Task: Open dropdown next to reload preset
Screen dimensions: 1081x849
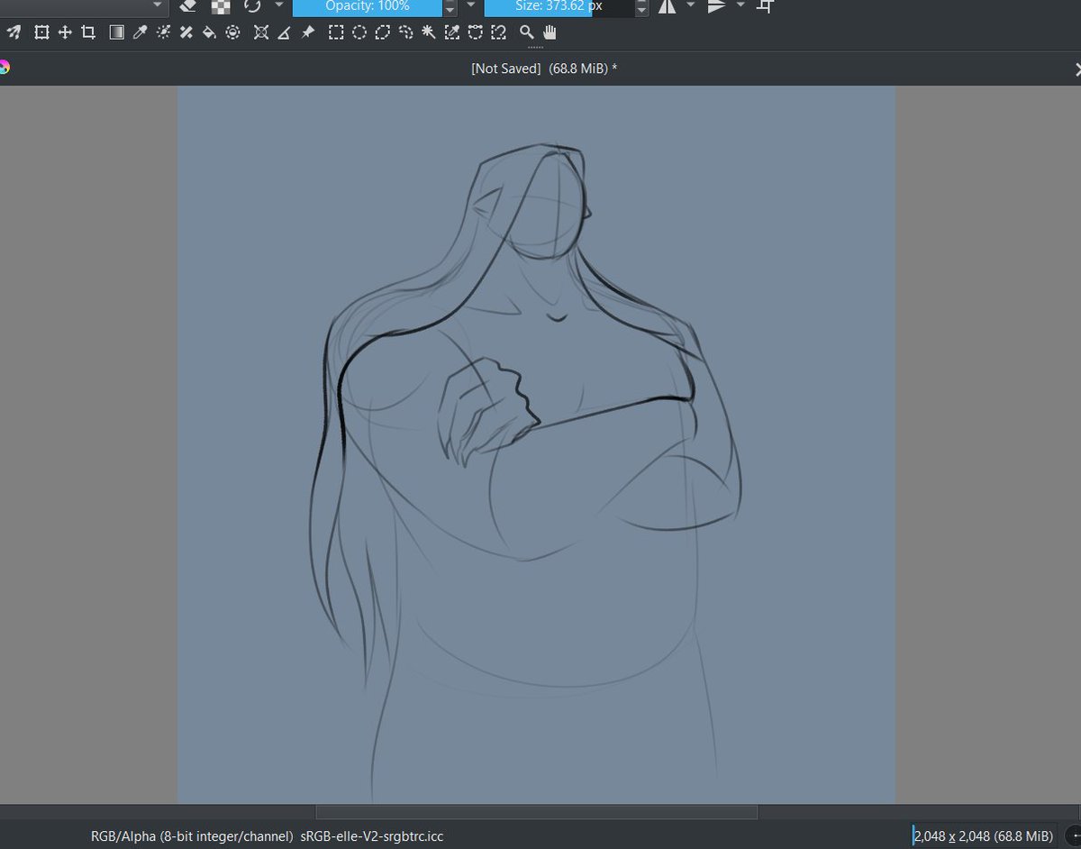Action: coord(279,5)
